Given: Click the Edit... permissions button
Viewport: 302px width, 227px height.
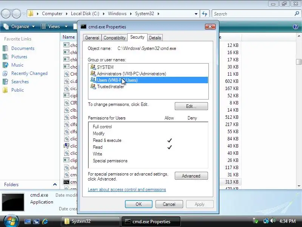Looking at the screenshot, I should pos(191,106).
